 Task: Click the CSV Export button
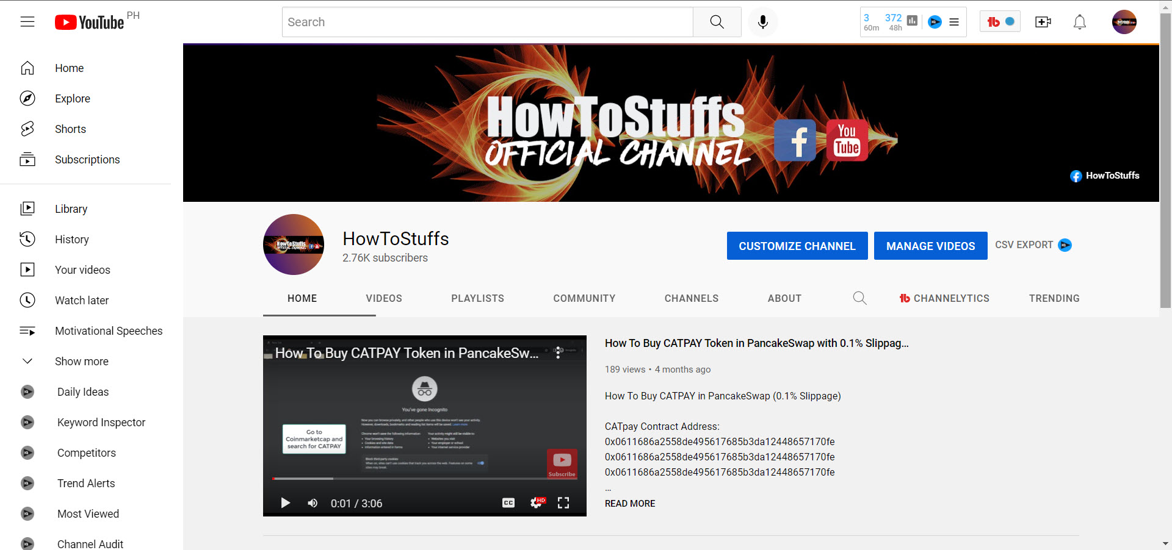click(1033, 245)
